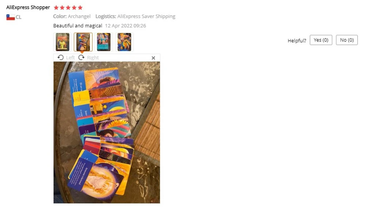This screenshot has height=209, width=366.
Task: Click the Chile flag icon
Action: click(11, 17)
